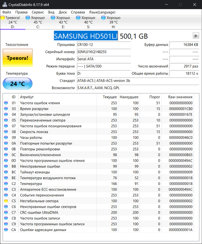Click the SAMSUNG HD501LJ model title
Image resolution: width=202 pixels, height=244 pixels.
coord(86,36)
